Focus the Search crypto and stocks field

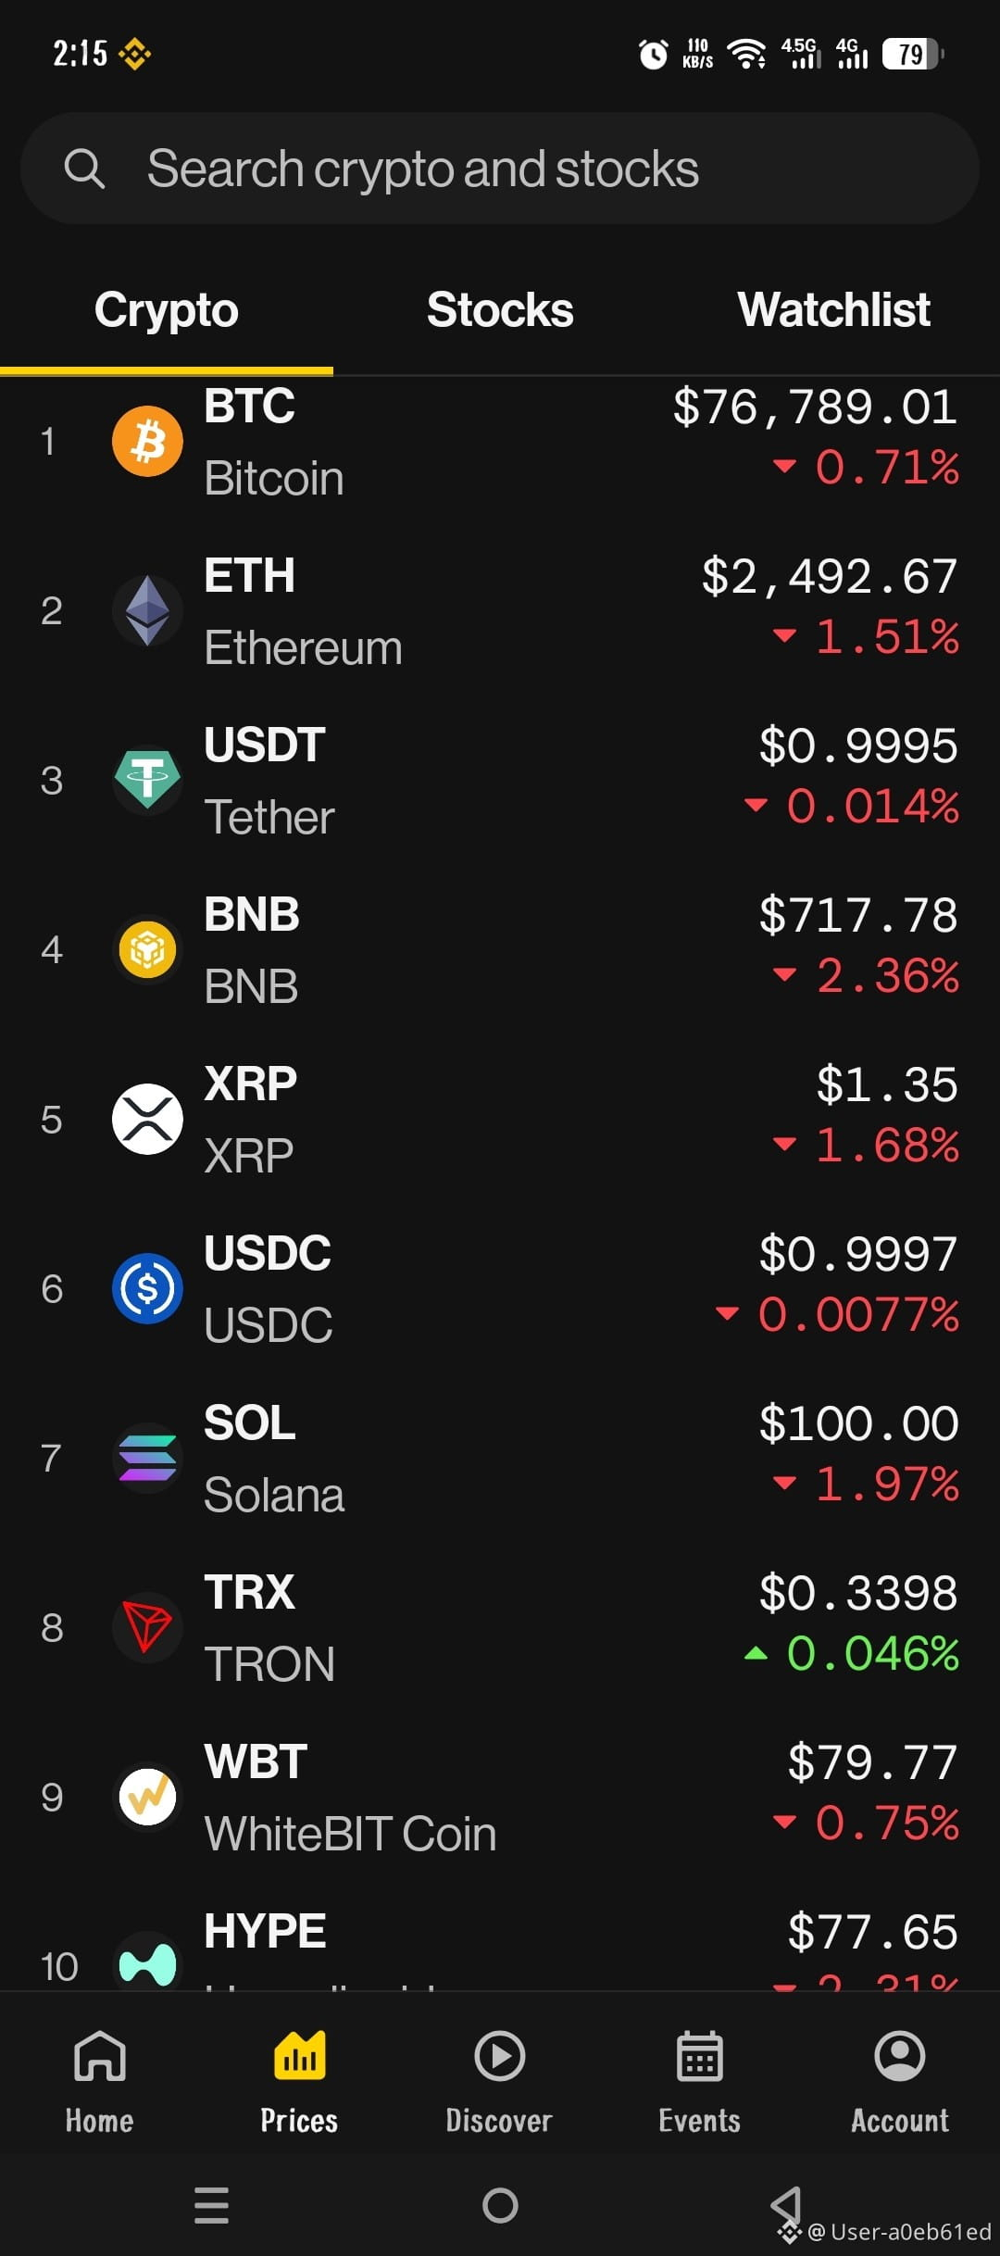click(x=500, y=169)
